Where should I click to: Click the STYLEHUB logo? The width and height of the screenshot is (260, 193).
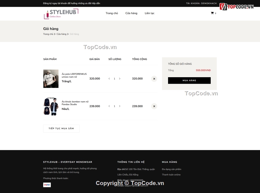tap(61, 13)
